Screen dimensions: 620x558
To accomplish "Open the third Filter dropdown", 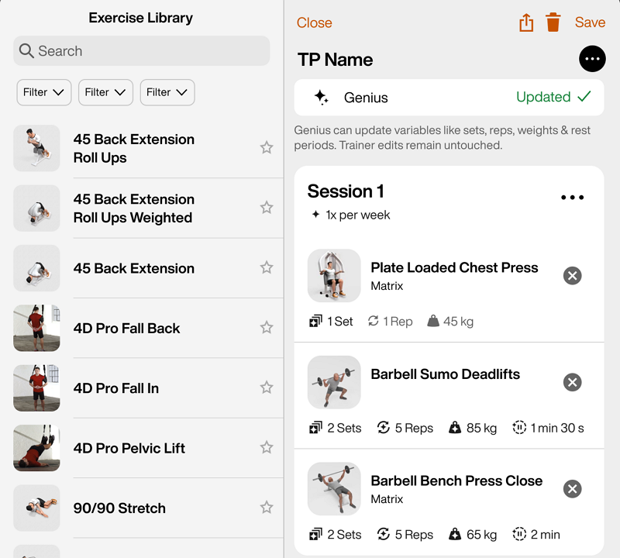I will coord(167,92).
